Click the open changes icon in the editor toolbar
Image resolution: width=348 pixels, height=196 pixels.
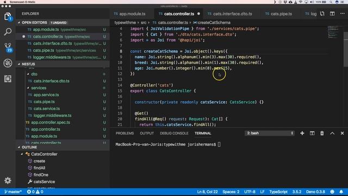[x=322, y=14]
